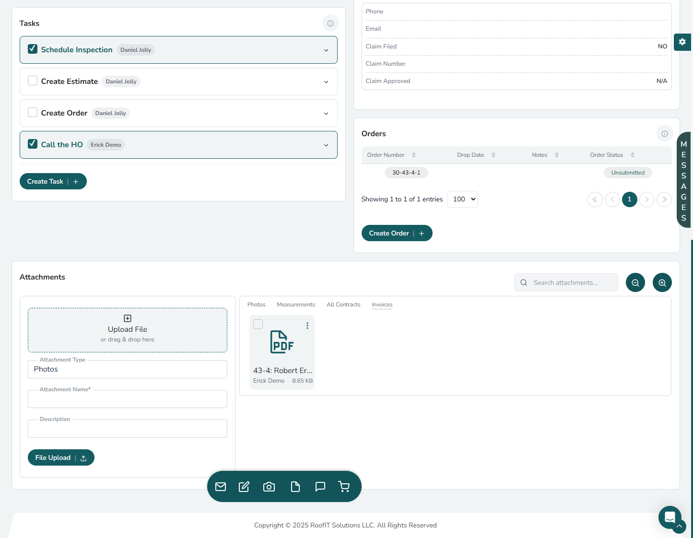The height and width of the screenshot is (538, 693).
Task: Uncheck the Schedule Inspection task checkbox
Action: [x=33, y=49]
